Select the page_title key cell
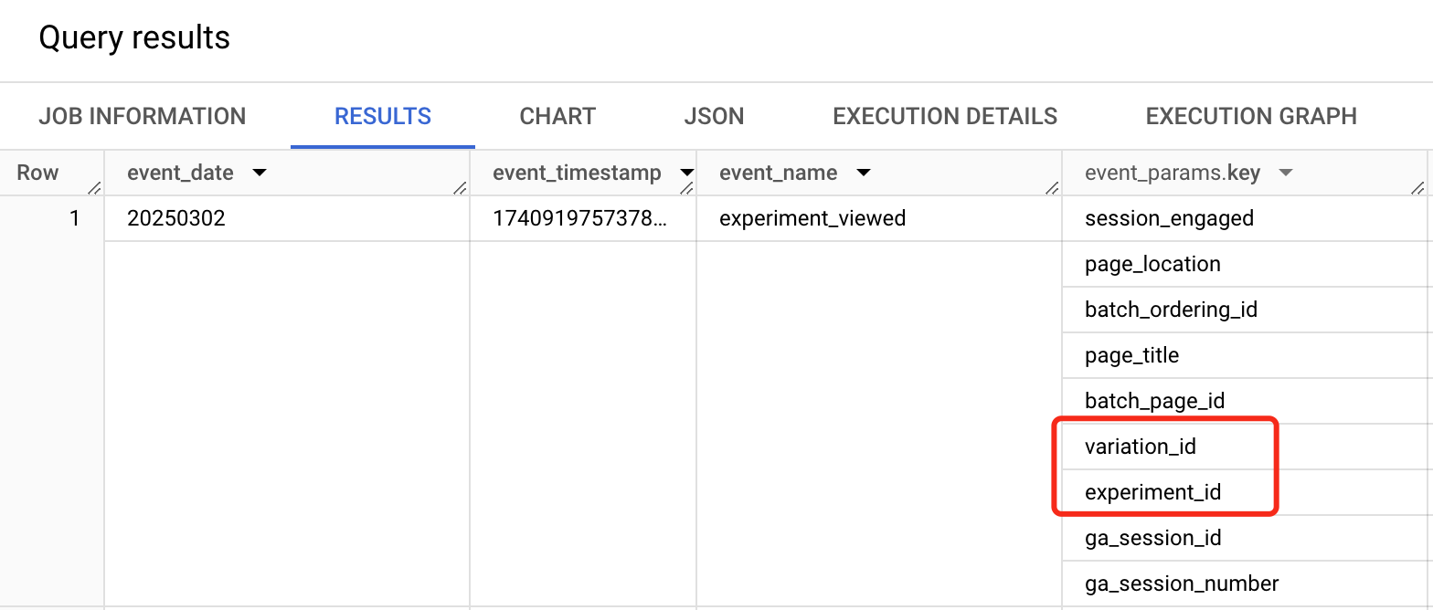Viewport: 1433px width, 610px height. (1245, 355)
